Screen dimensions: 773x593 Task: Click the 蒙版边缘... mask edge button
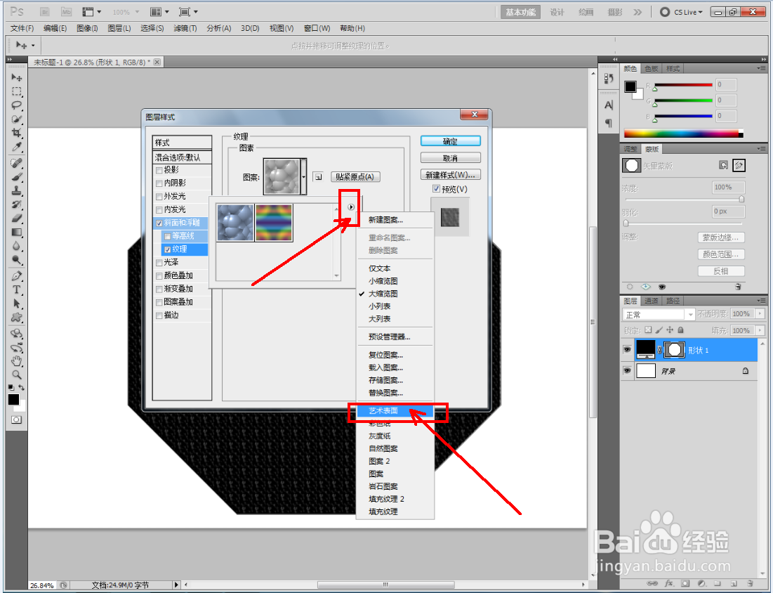[x=721, y=237]
